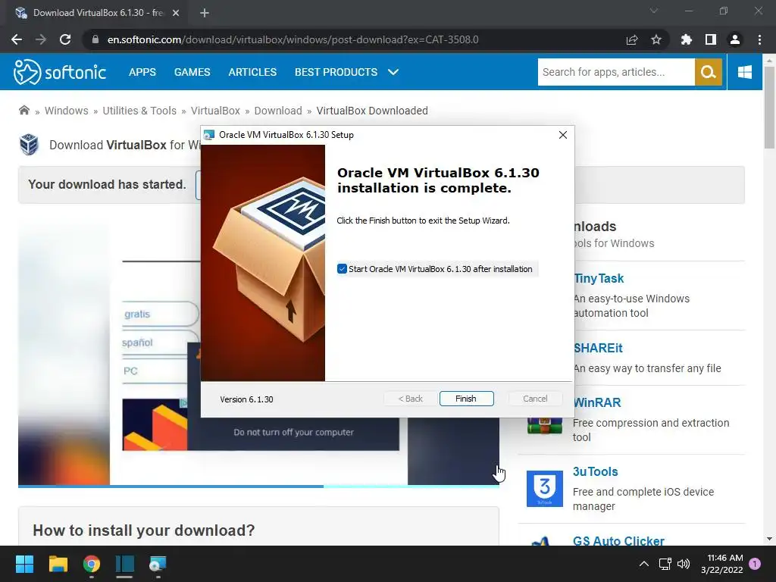Screen dimensions: 776x582
Task: Open the SHAREit link
Action: (x=598, y=348)
